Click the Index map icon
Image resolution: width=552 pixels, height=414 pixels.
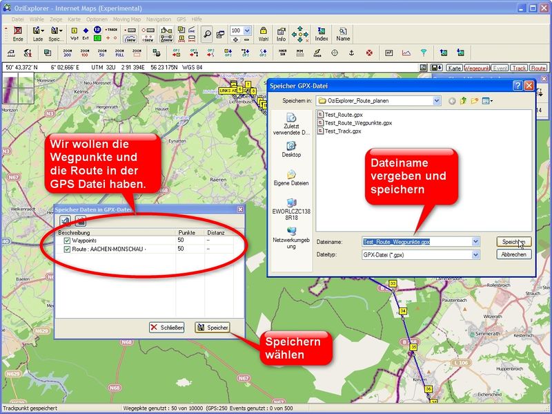point(322,34)
